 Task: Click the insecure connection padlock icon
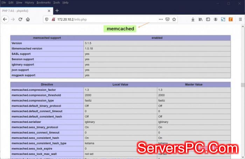(x=53, y=19)
